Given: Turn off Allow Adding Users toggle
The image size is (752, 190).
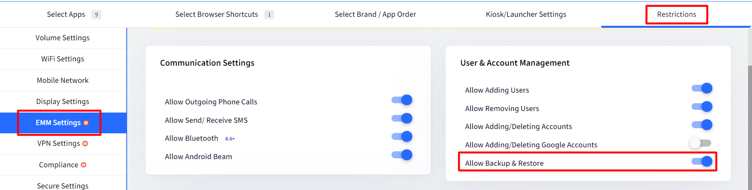Looking at the screenshot, I should coord(702,88).
